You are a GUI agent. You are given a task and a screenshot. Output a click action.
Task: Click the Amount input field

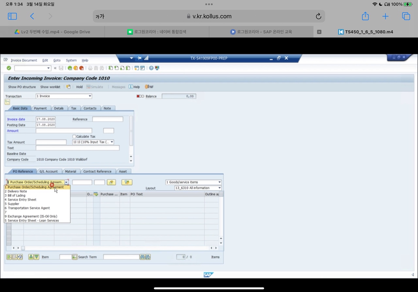tap(64, 131)
